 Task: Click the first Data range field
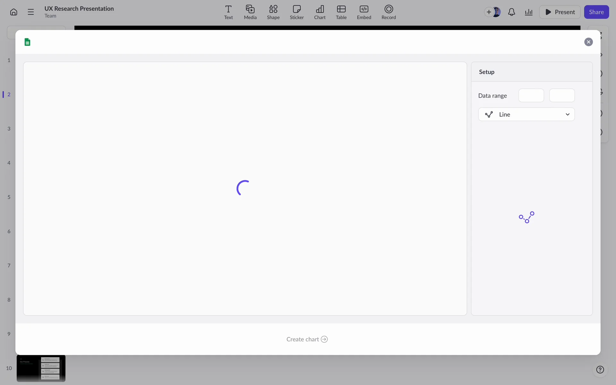click(531, 96)
